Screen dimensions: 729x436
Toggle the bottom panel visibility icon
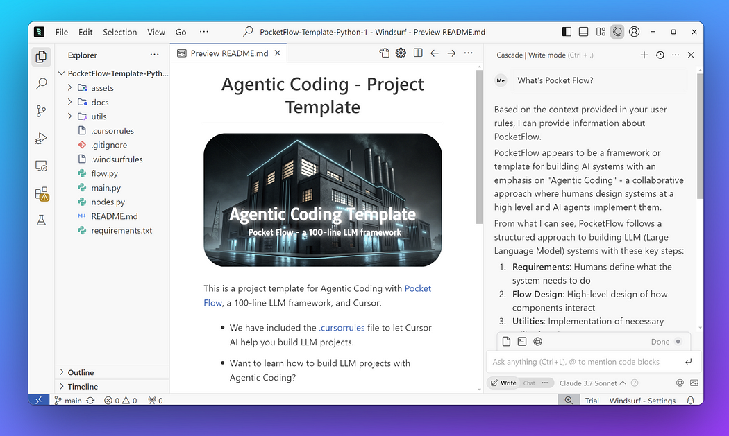584,31
